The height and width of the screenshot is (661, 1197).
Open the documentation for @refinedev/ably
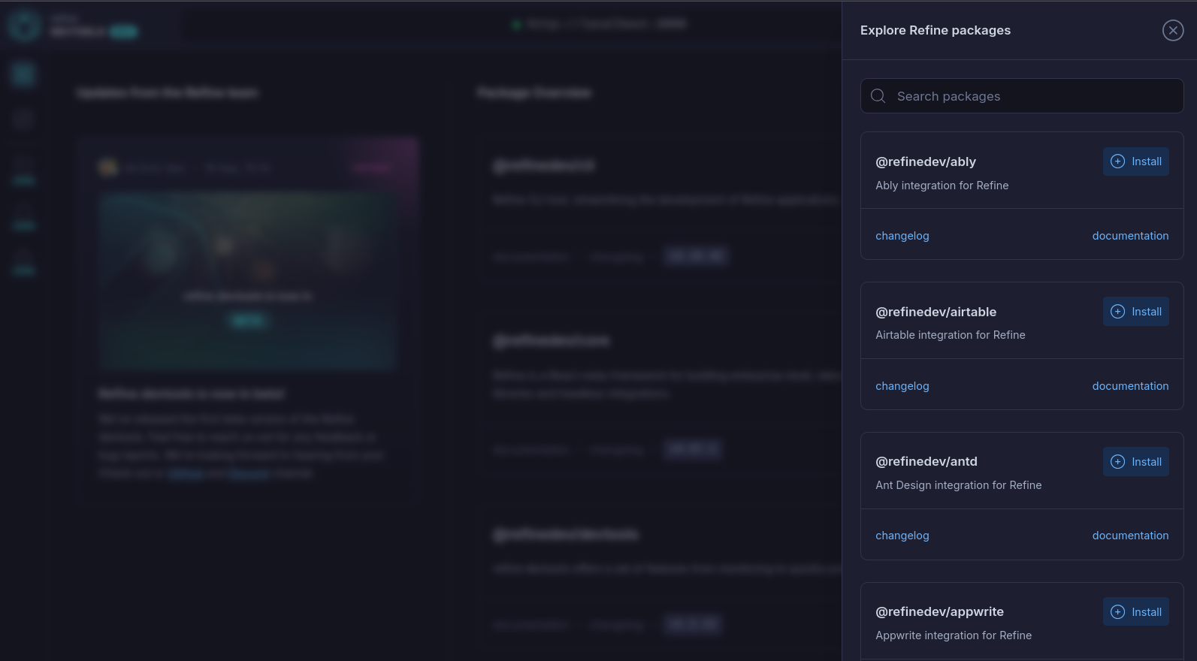pyautogui.click(x=1130, y=236)
